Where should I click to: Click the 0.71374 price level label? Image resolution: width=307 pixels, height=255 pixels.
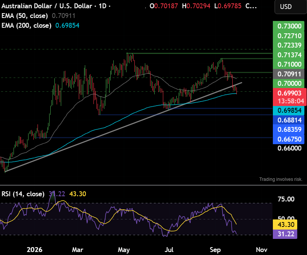point(289,55)
